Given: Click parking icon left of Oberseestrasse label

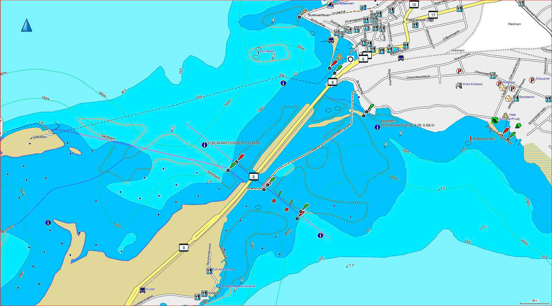Looking at the screenshot, I should click(459, 71).
